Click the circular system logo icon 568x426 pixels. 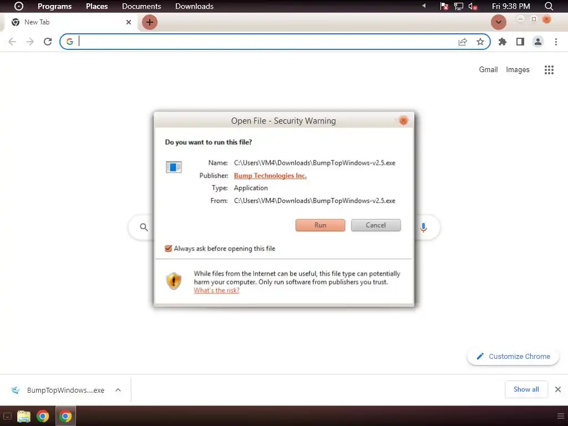point(18,6)
